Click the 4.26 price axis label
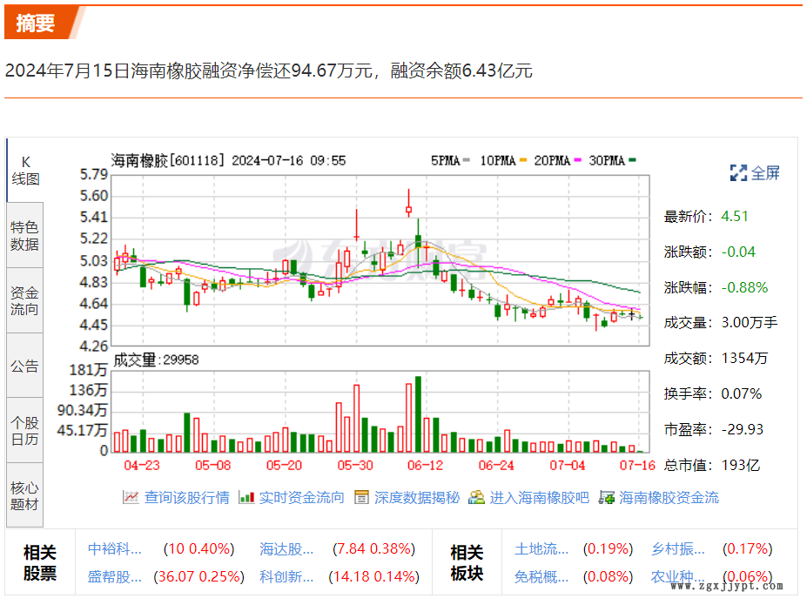 click(94, 346)
